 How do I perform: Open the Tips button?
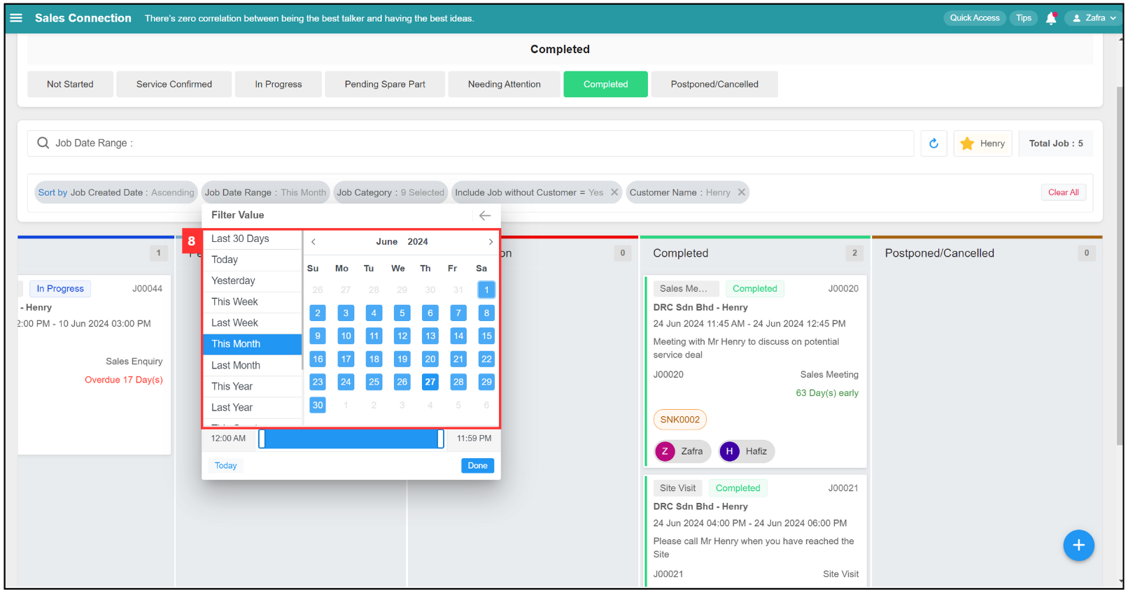pos(1023,18)
